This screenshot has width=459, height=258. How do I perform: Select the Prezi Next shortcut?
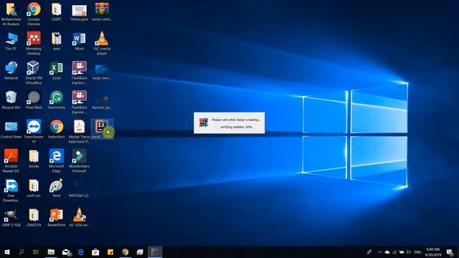(34, 100)
